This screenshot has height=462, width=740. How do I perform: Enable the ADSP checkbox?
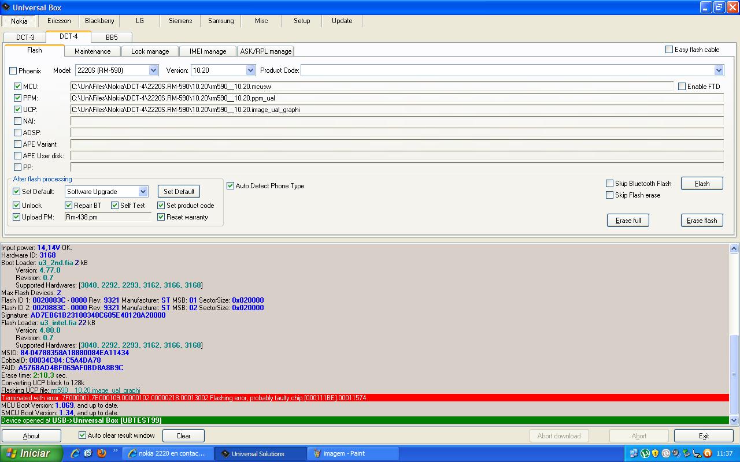[18, 133]
